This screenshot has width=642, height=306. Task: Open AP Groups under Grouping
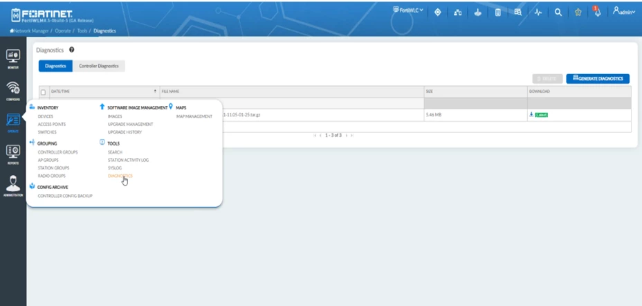point(48,160)
